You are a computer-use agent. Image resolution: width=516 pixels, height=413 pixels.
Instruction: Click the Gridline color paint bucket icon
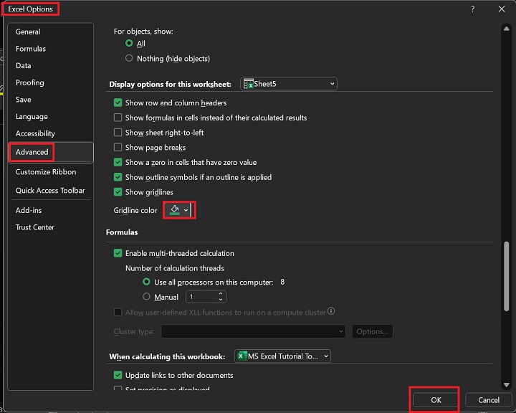click(173, 210)
